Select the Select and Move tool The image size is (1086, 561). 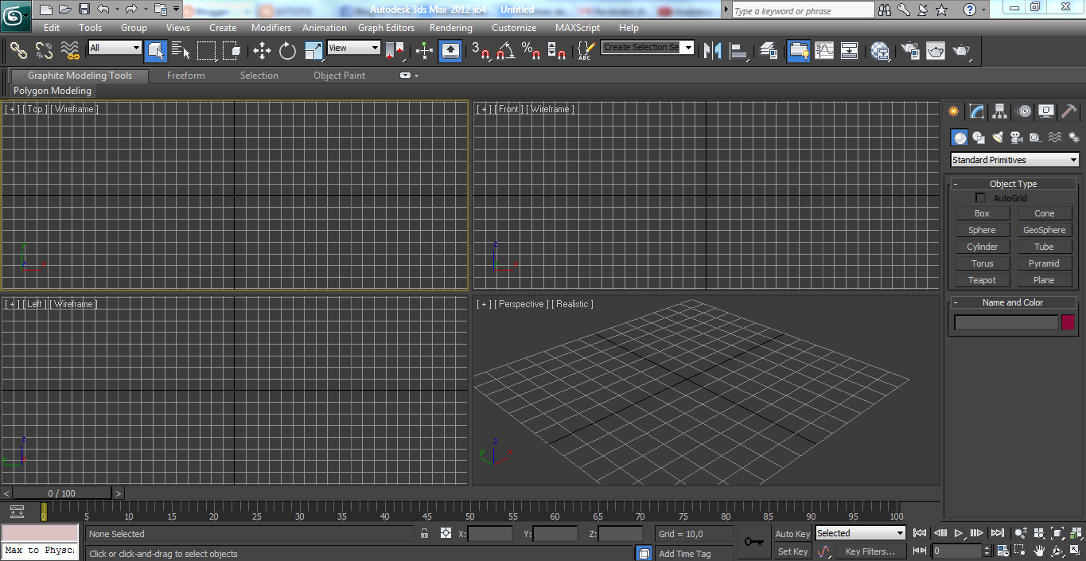coord(262,50)
